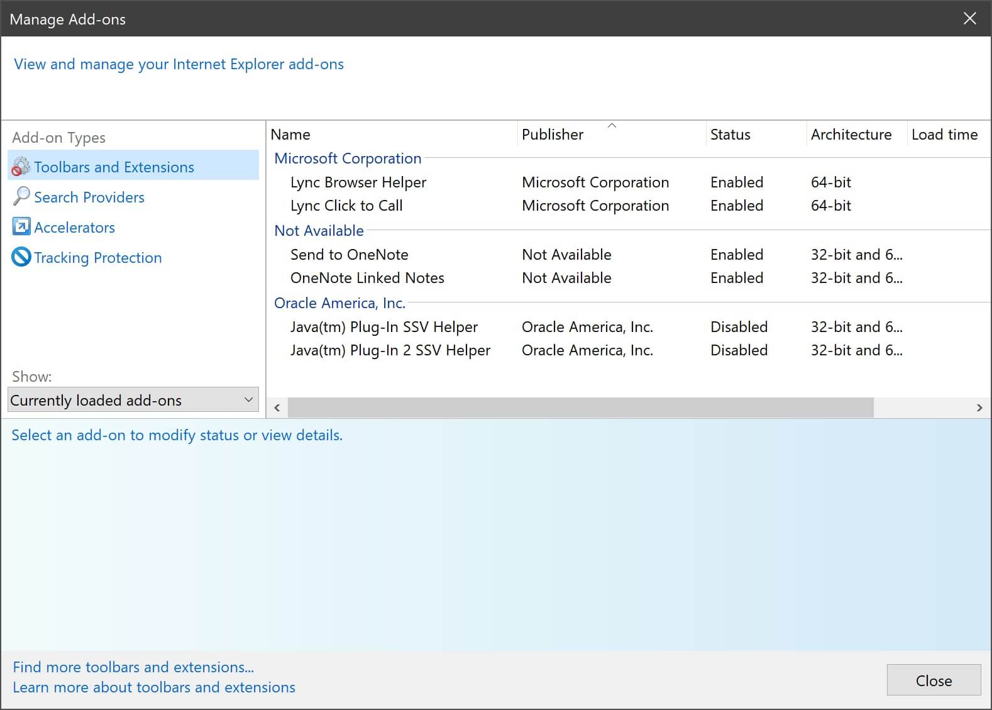Click the Accelerators arrow icon
Image resolution: width=992 pixels, height=710 pixels.
(x=21, y=226)
